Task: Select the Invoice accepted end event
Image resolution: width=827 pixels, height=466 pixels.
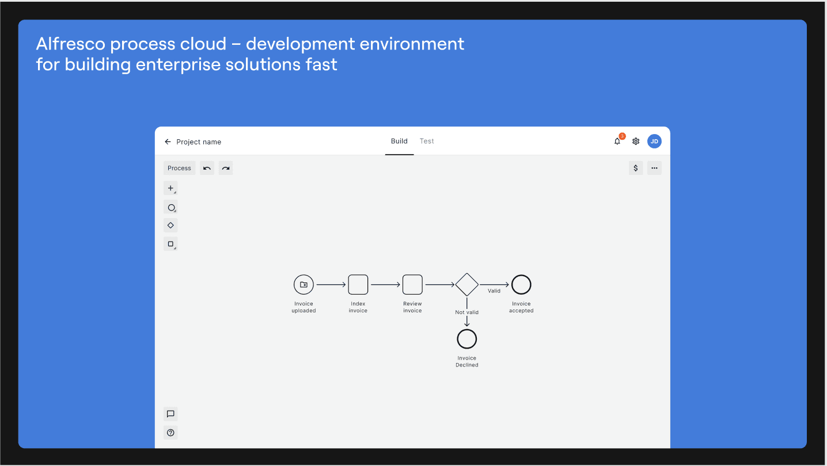Action: coord(521,284)
